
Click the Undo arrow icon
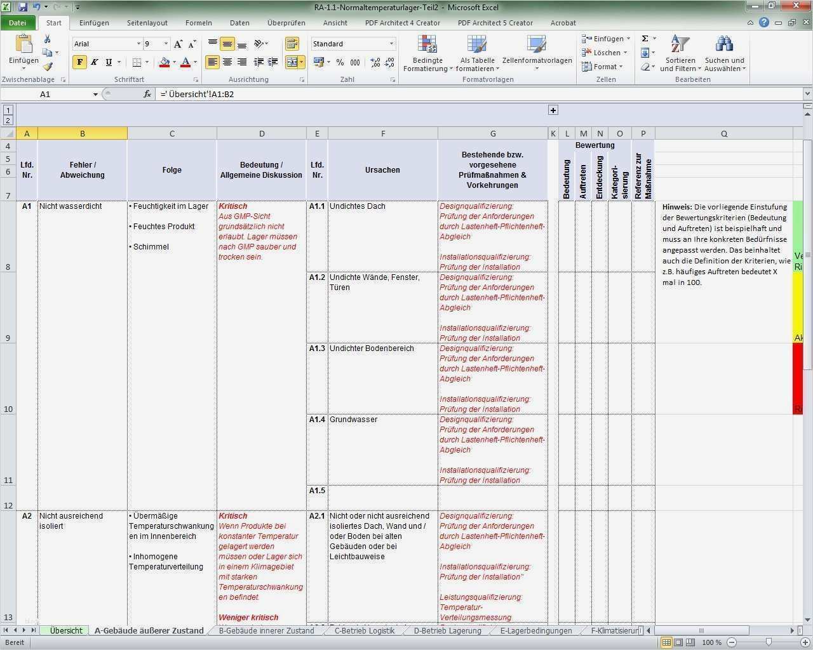pos(36,6)
